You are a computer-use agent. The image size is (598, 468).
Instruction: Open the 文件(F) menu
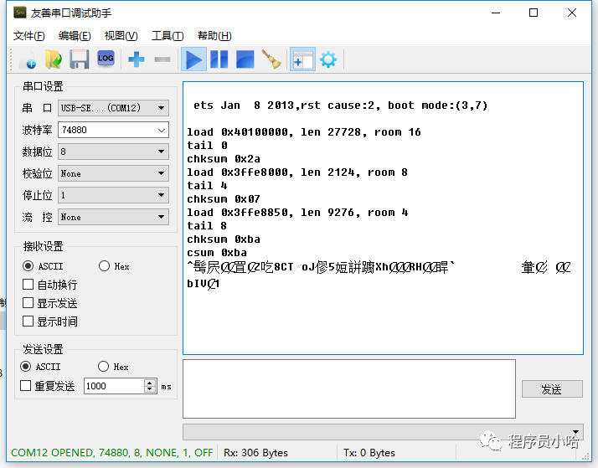click(x=29, y=36)
